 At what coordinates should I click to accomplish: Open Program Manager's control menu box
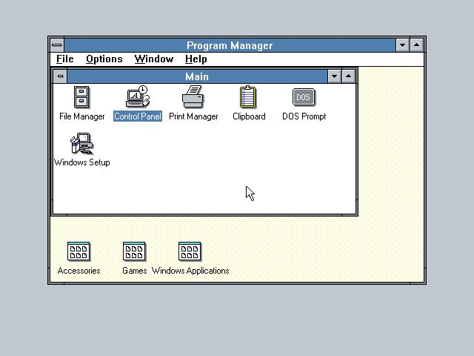(x=57, y=45)
